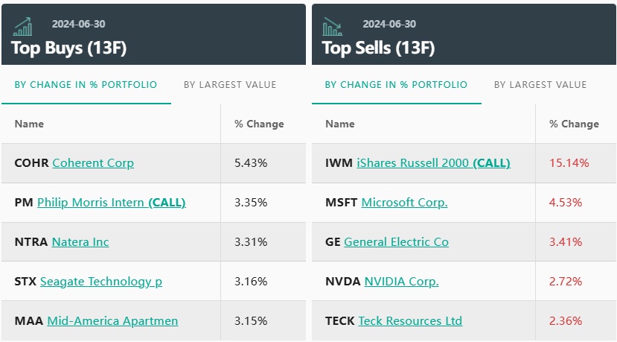This screenshot has width=617, height=342.
Task: Switch Top Buys to By Largest Value tab
Action: (230, 85)
